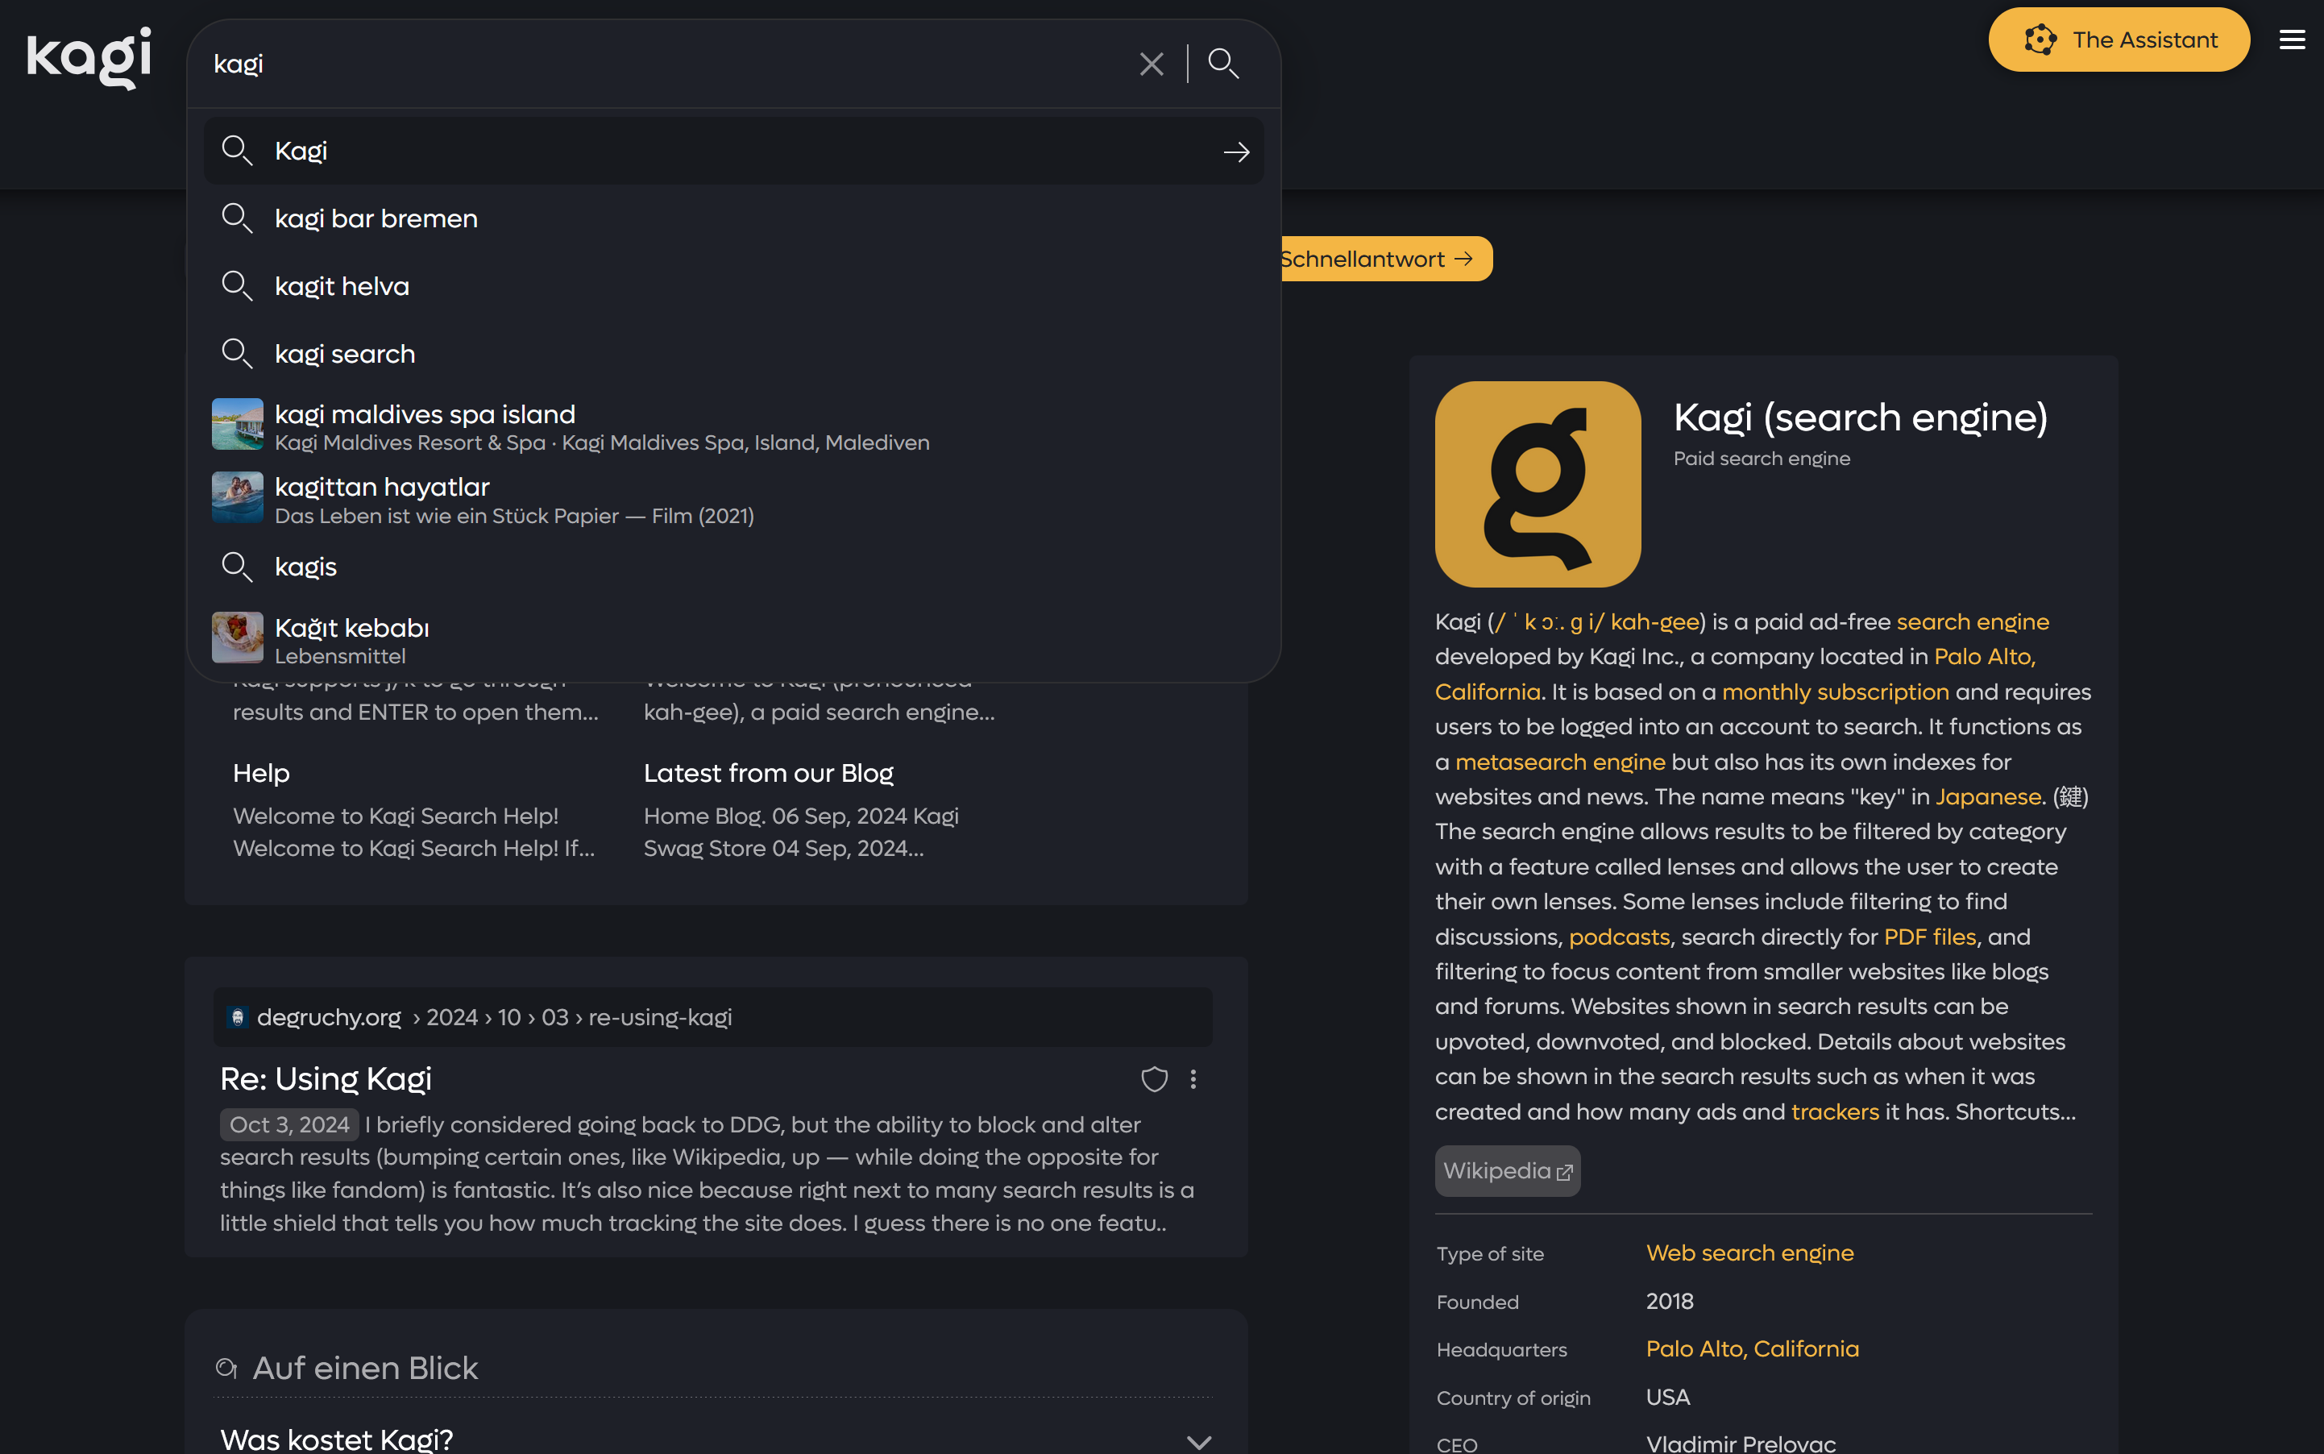Open The Assistant button
Image resolution: width=2324 pixels, height=1454 pixels.
point(2119,39)
